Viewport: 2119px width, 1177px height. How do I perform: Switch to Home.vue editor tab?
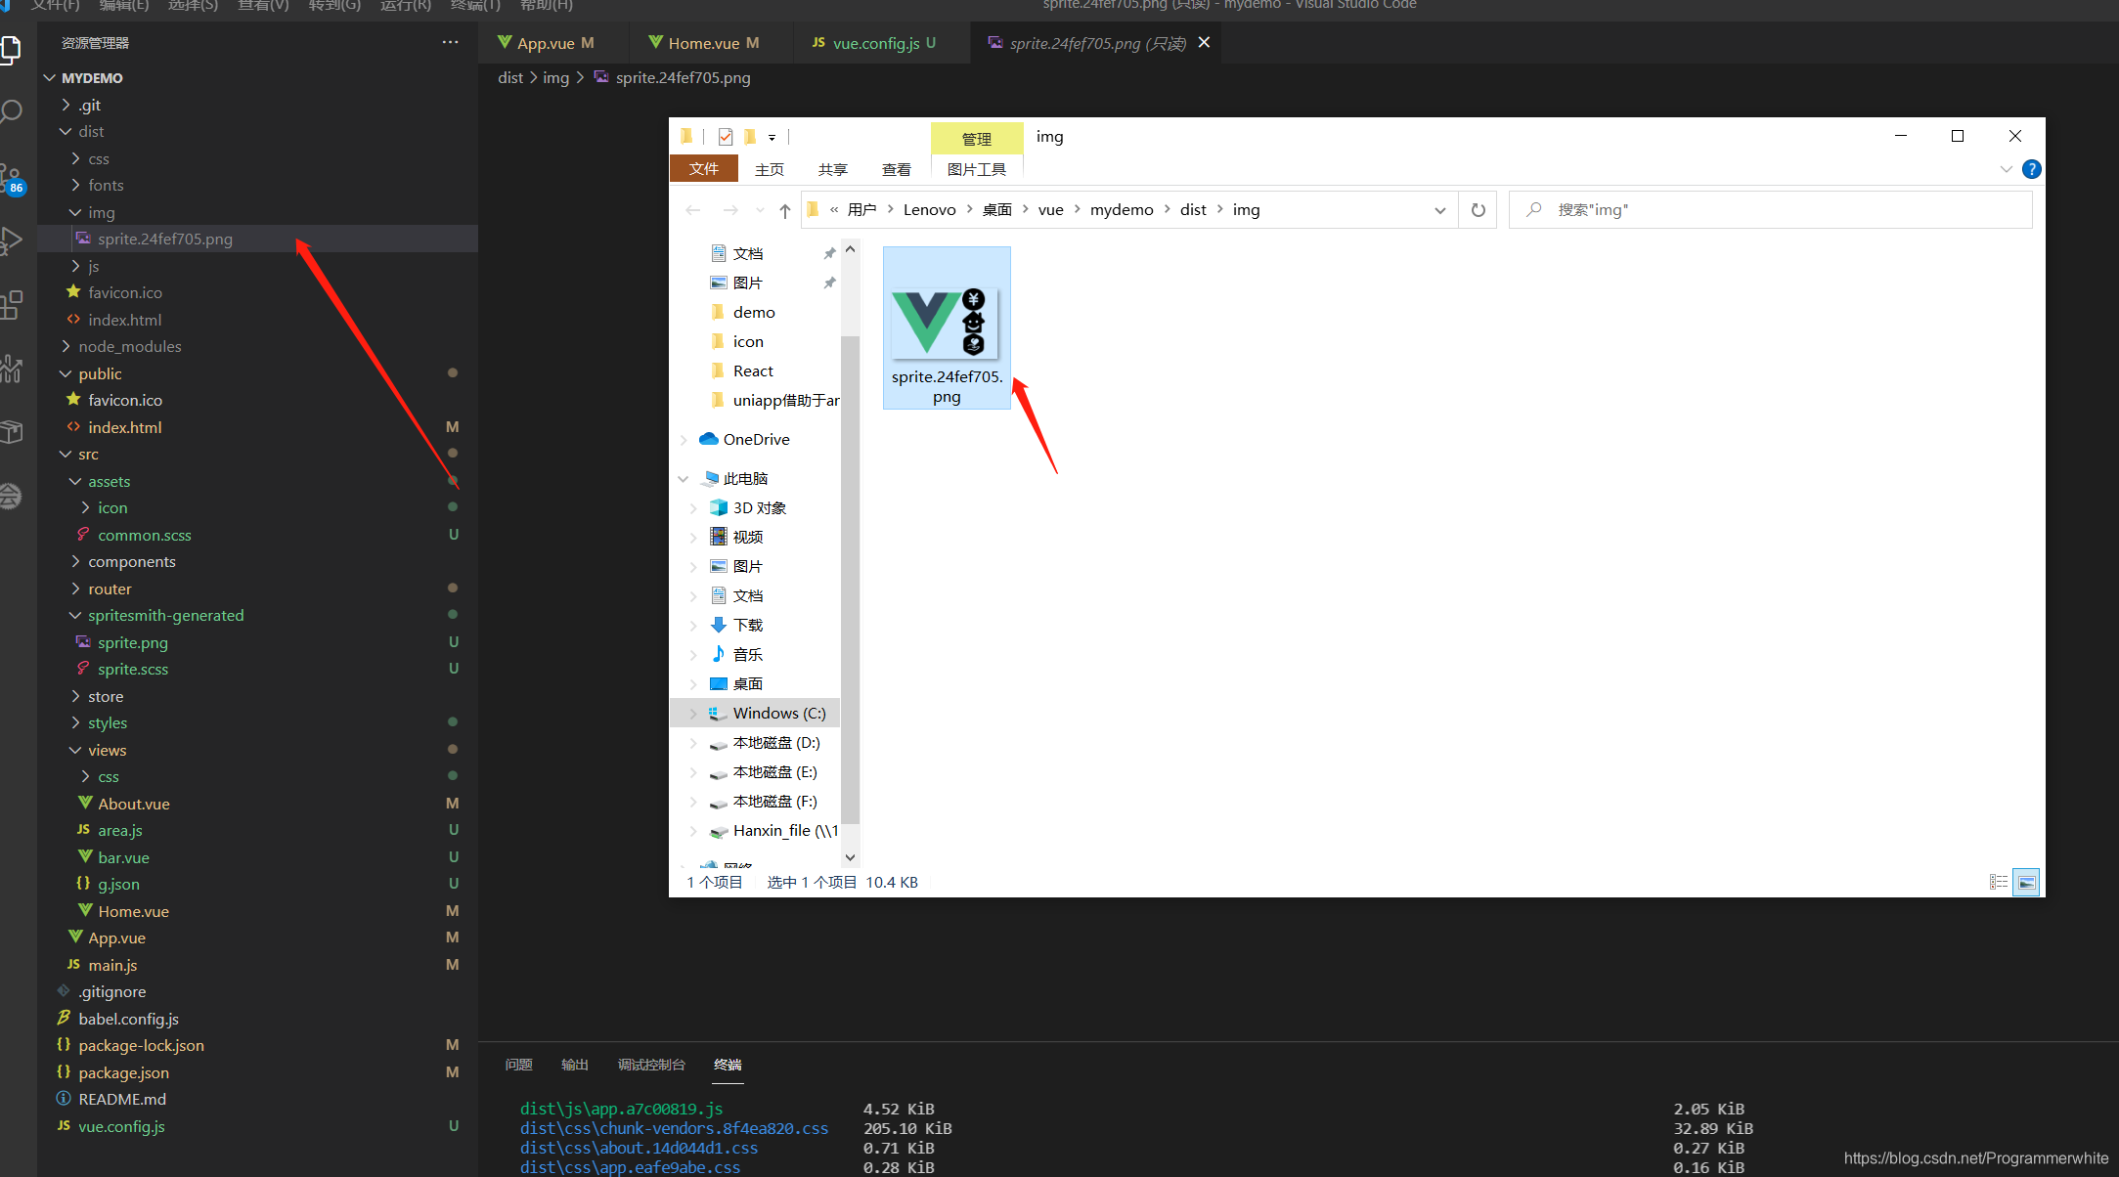[704, 43]
